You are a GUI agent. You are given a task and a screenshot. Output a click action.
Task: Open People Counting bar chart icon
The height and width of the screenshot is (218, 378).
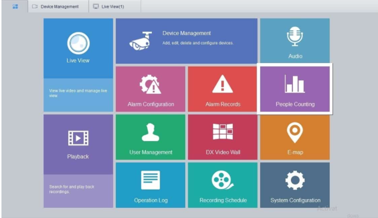coord(295,84)
